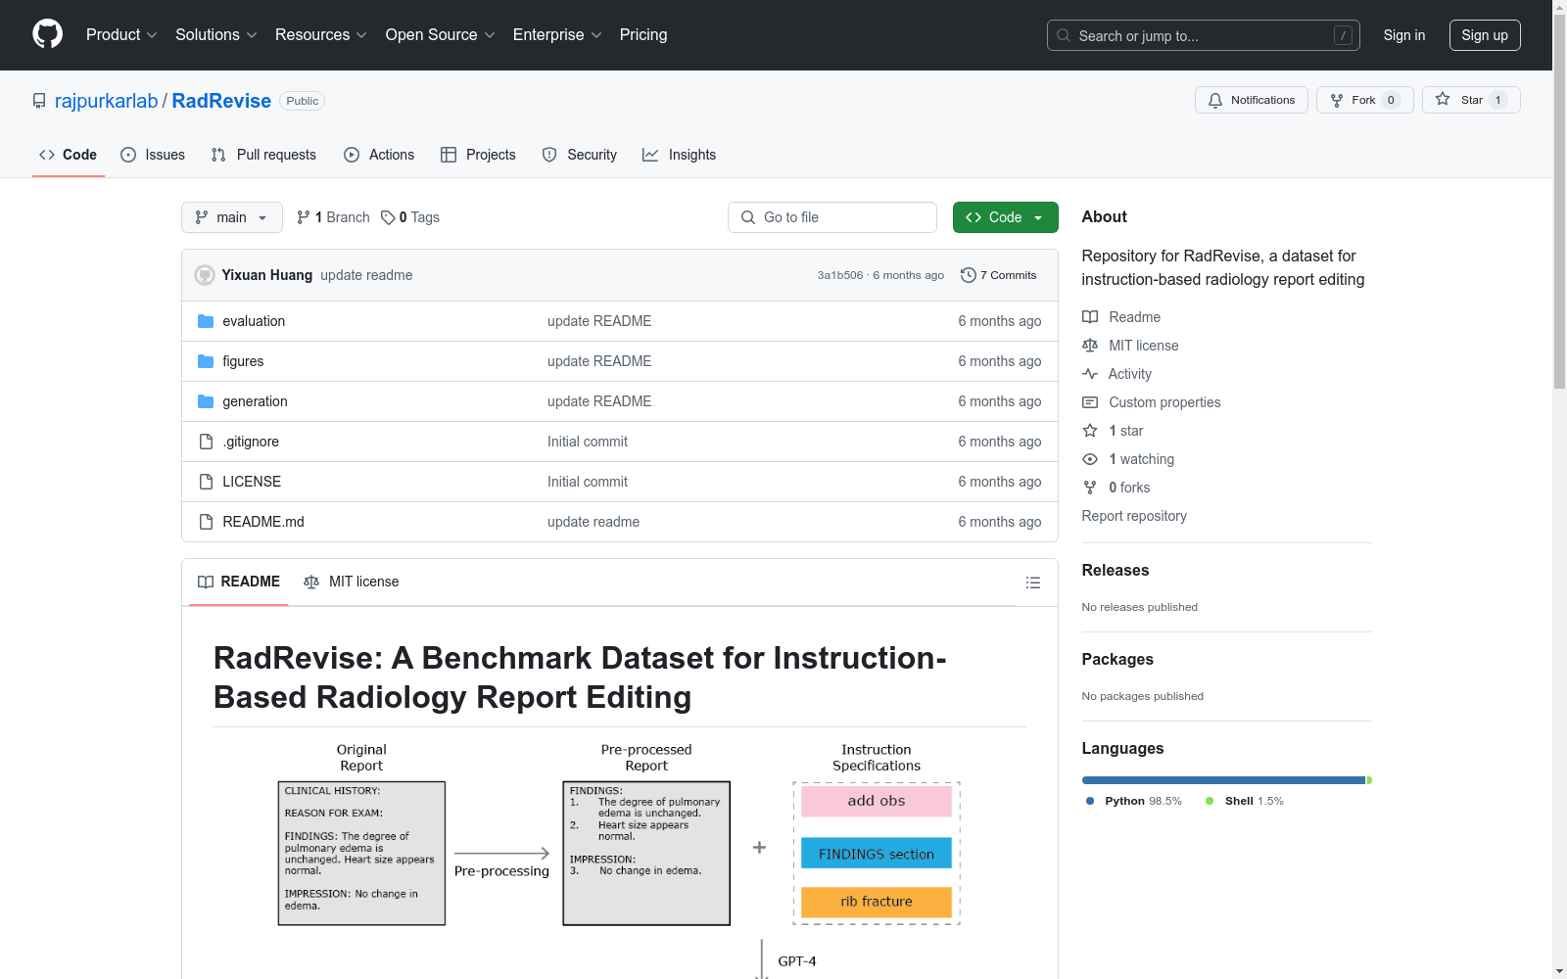
Task: Open the rajpurkarlab owner link
Action: (x=106, y=101)
